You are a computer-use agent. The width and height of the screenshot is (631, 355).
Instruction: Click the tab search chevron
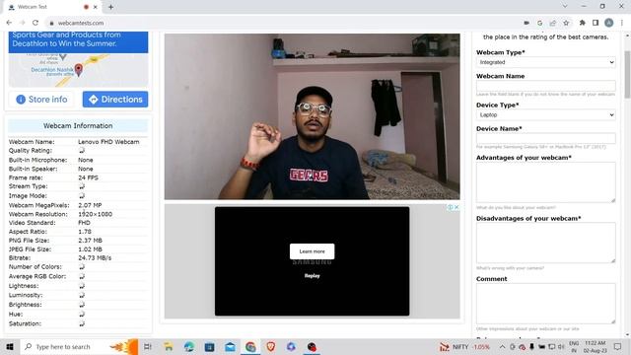coord(565,7)
